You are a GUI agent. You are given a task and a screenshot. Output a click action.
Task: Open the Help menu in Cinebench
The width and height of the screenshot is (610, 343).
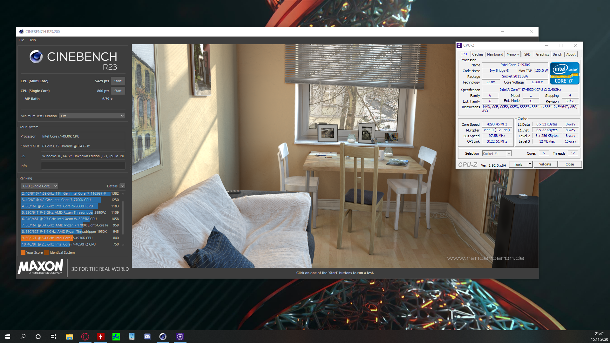point(32,40)
